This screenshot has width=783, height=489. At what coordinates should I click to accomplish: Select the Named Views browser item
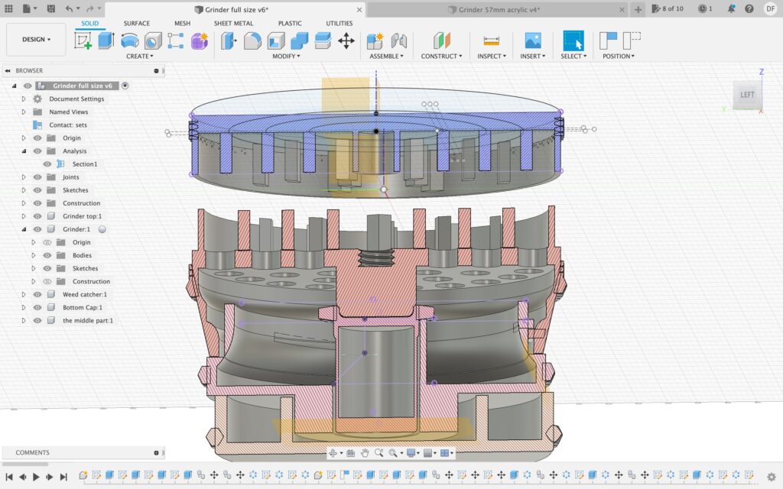68,112
